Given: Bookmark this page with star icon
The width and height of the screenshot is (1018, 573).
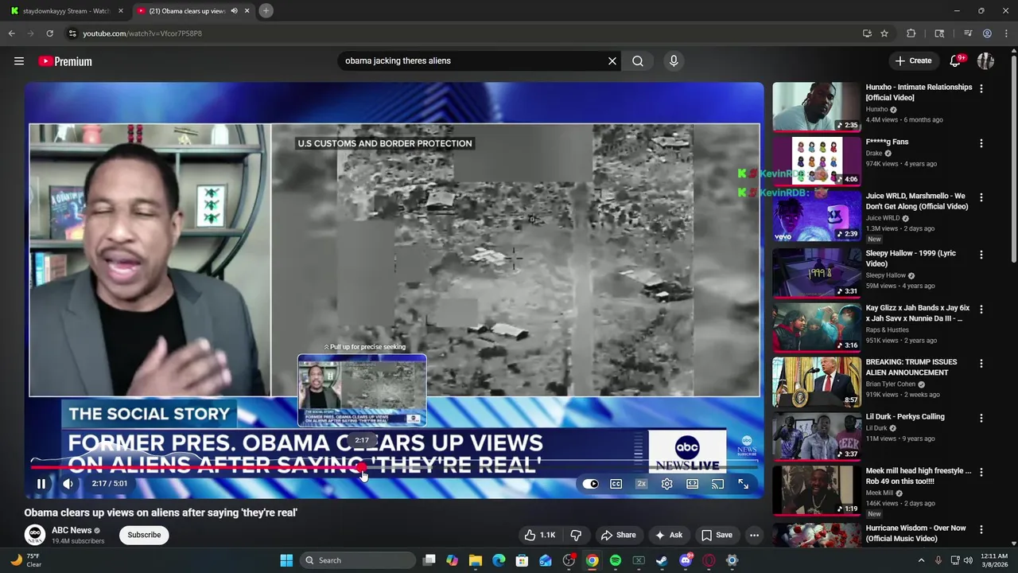Looking at the screenshot, I should (x=884, y=33).
